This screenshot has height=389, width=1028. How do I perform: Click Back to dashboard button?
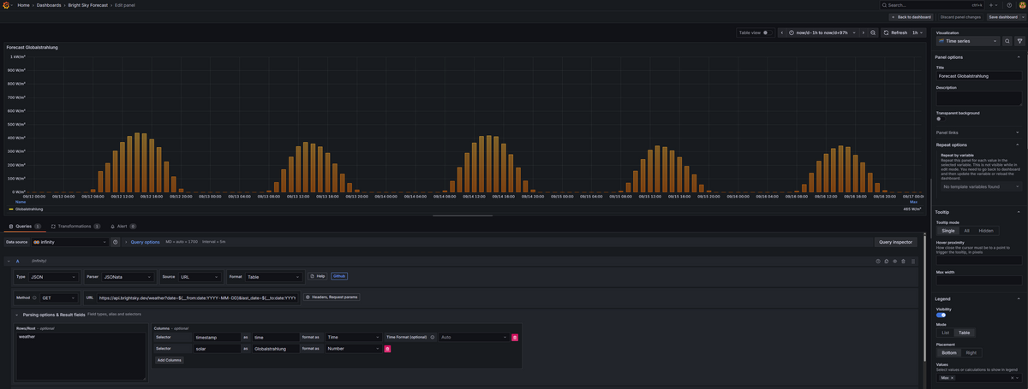point(911,17)
